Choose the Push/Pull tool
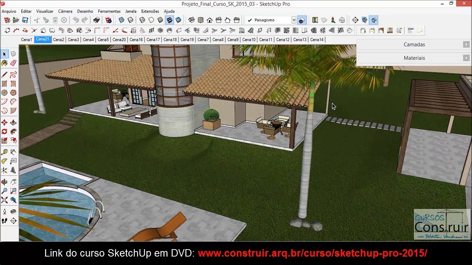The image size is (472, 265). click(x=13, y=122)
